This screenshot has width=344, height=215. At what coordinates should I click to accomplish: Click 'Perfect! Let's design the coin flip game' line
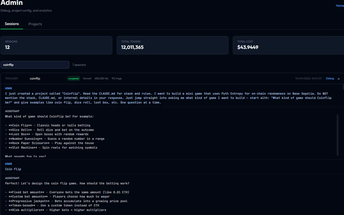(67, 183)
